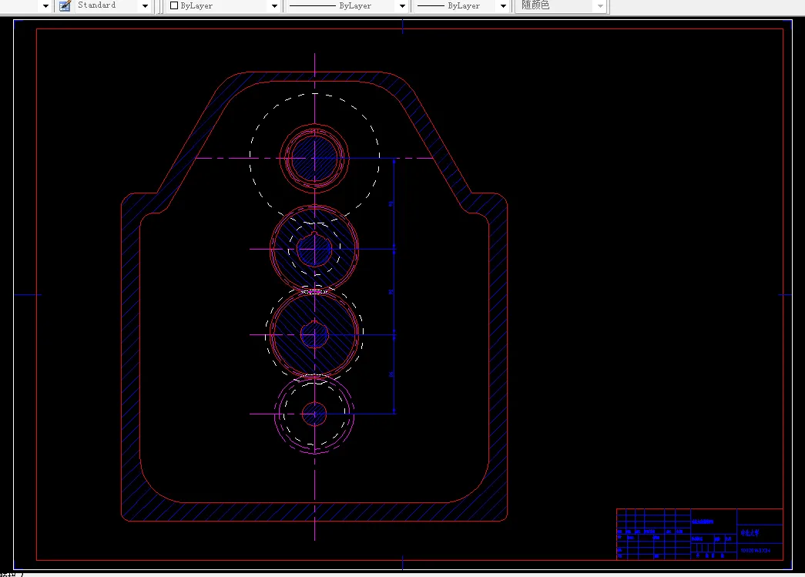This screenshot has height=577, width=805.
Task: Open the ByLayer lineweight dropdown
Action: [x=503, y=6]
